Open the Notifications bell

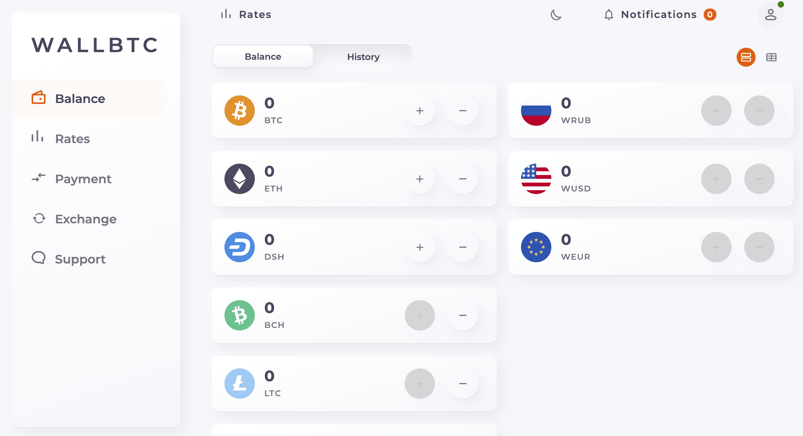(609, 15)
